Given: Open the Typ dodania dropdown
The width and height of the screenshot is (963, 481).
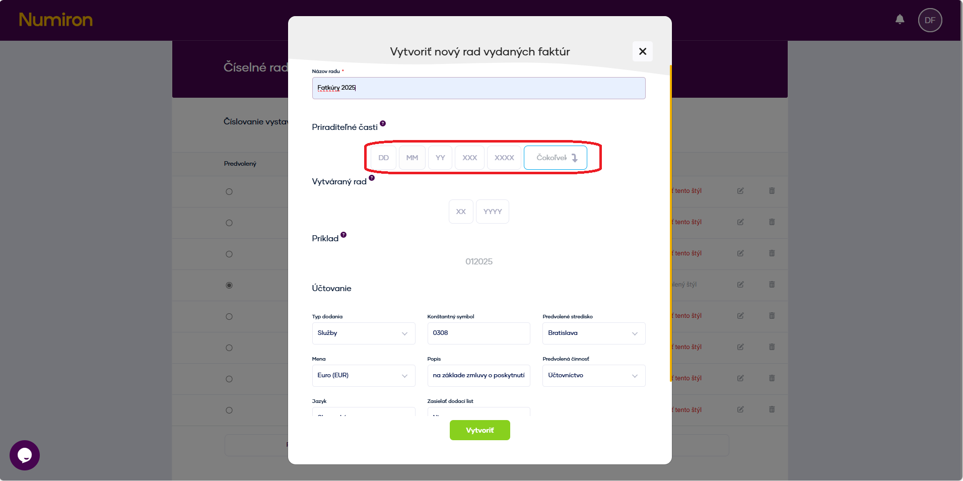Looking at the screenshot, I should tap(363, 333).
